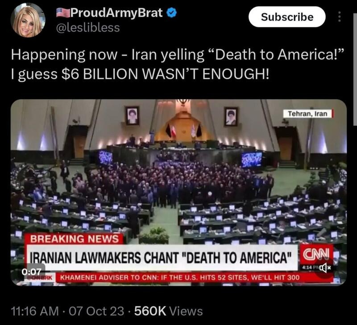Click the American flag emoji beside name
This screenshot has height=325, width=357.
tap(63, 13)
